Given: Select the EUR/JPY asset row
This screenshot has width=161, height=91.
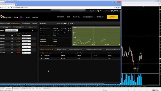Looking at the screenshot, I should (x=18, y=41).
